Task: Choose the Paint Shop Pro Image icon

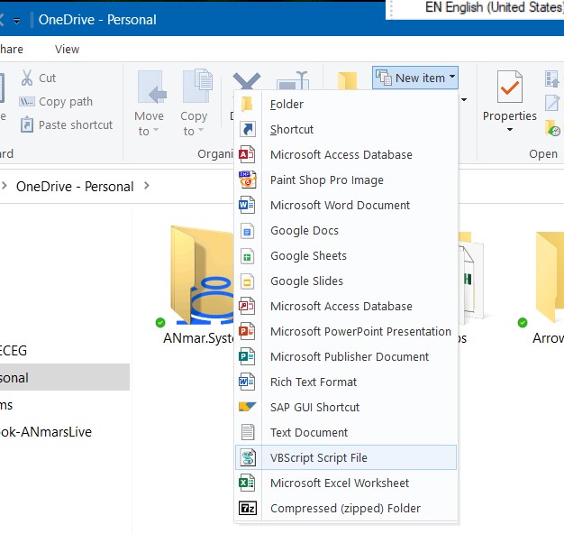Action: coord(247,180)
